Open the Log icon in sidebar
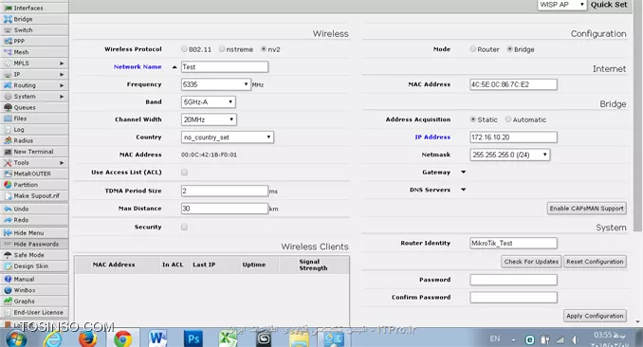643x347 pixels. 8,130
